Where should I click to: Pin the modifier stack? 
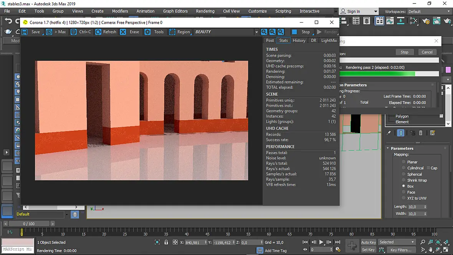pyautogui.click(x=389, y=133)
